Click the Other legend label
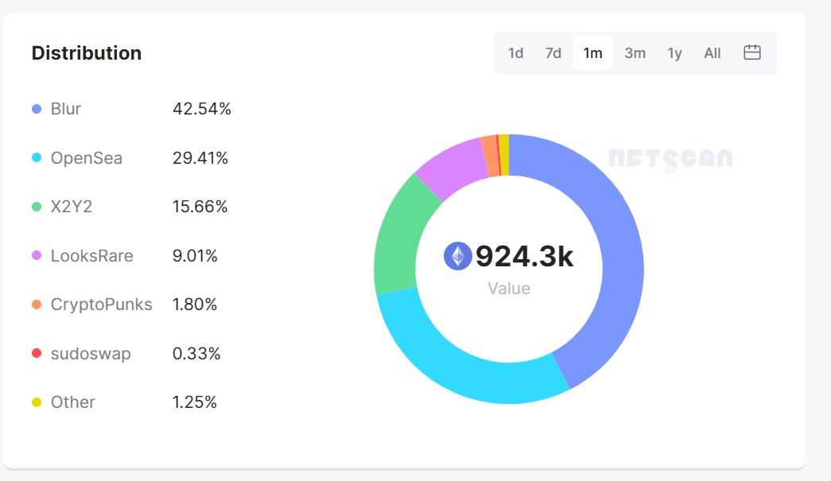Image resolution: width=831 pixels, height=481 pixels. click(x=72, y=402)
